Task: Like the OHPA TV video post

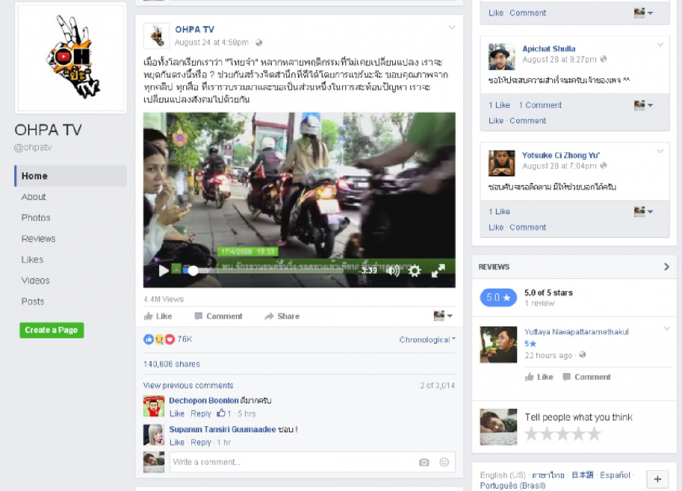Action: (x=158, y=316)
